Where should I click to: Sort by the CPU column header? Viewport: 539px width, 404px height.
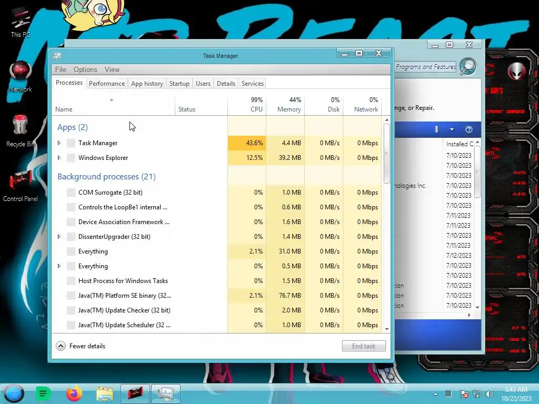(x=247, y=105)
